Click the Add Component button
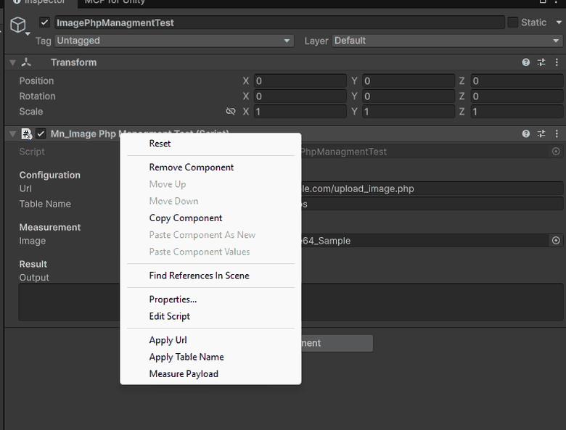The image size is (566, 430). (337, 343)
